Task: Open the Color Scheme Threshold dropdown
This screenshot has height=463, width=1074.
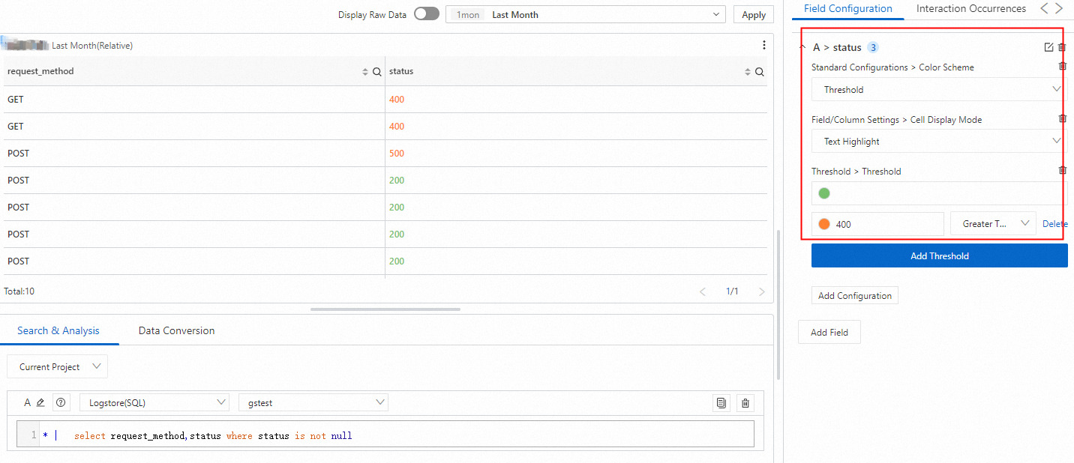Action: [939, 89]
